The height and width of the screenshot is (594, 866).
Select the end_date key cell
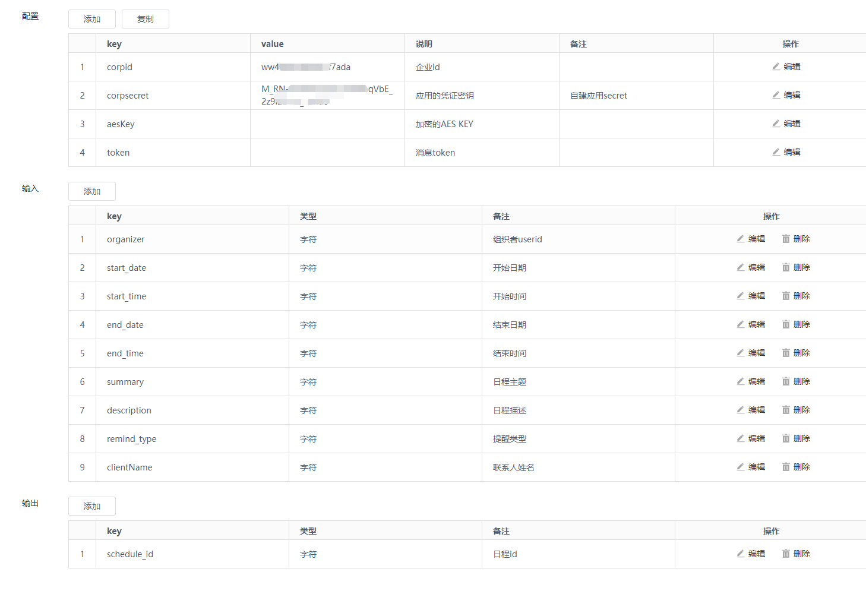point(192,325)
